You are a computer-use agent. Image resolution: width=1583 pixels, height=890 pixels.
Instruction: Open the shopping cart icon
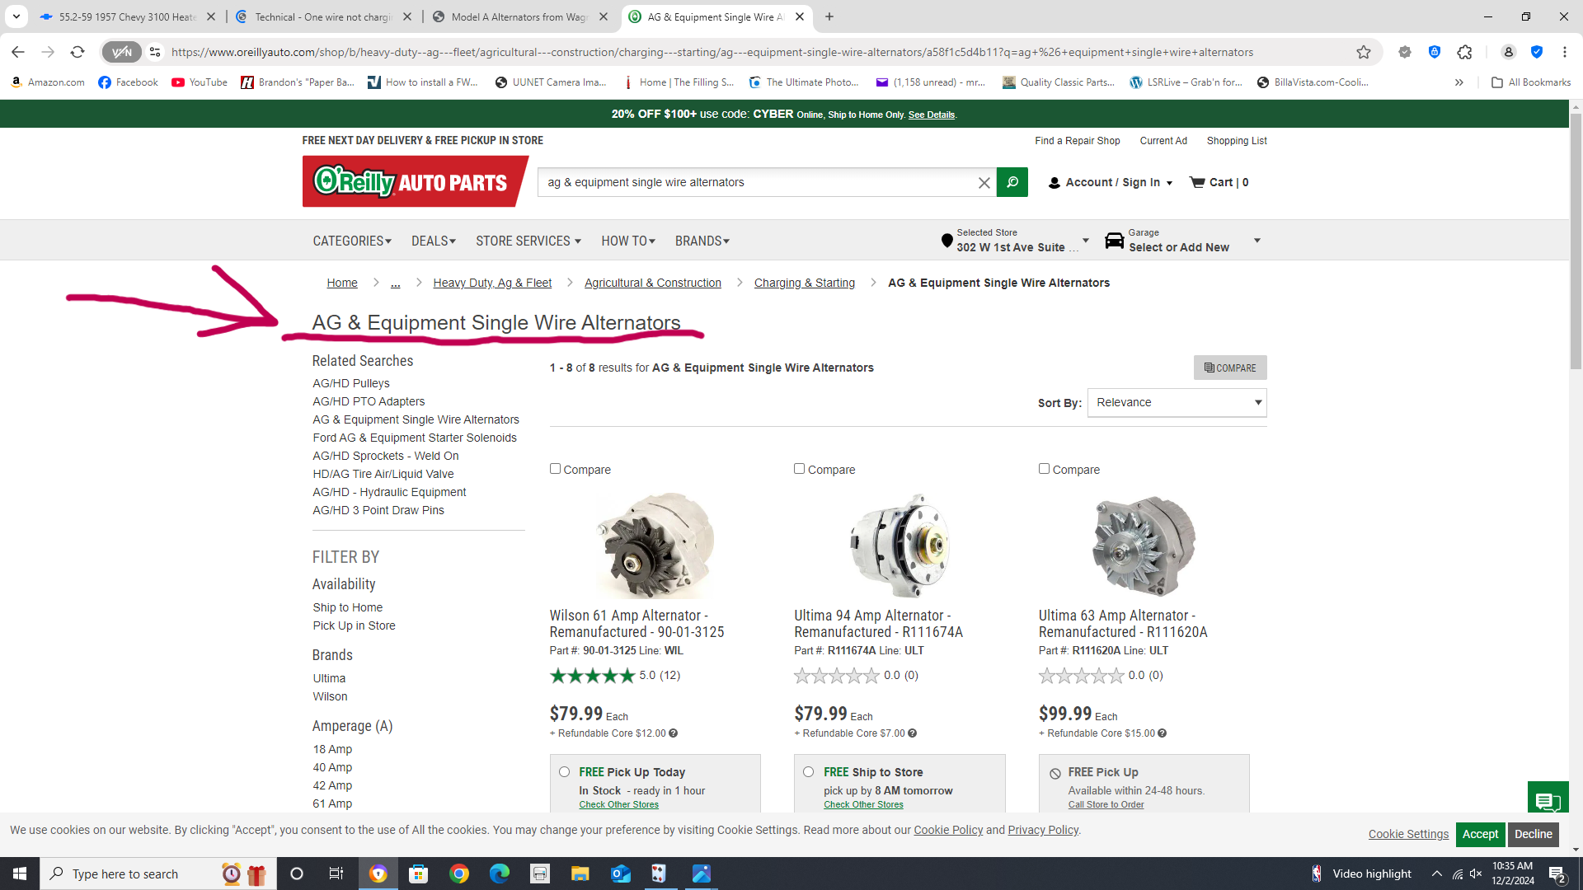point(1197,182)
